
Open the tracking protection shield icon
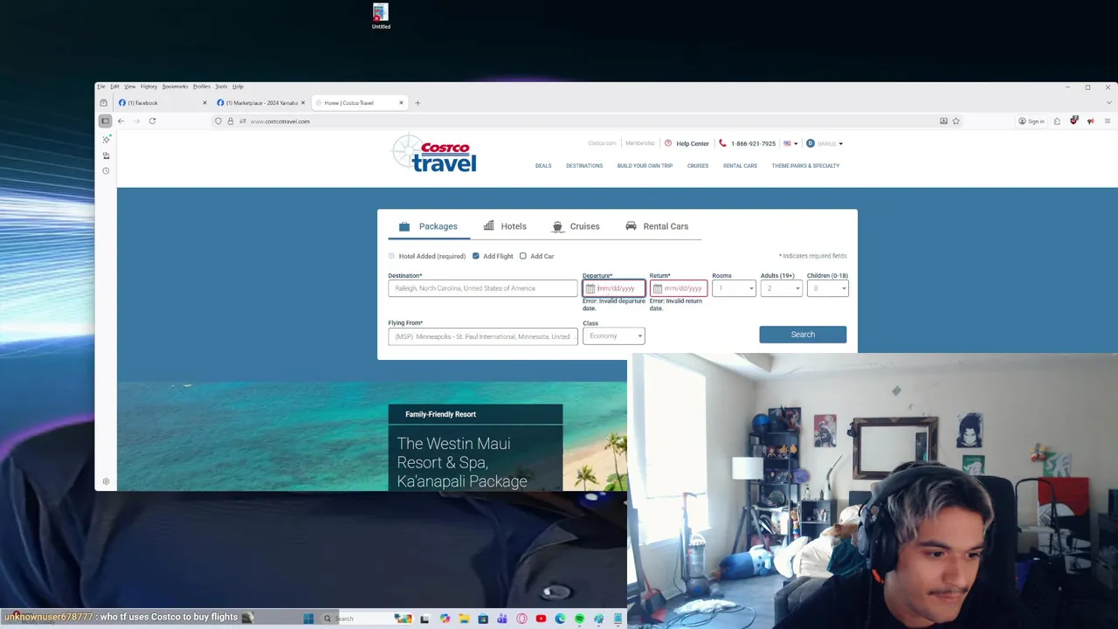pos(218,121)
